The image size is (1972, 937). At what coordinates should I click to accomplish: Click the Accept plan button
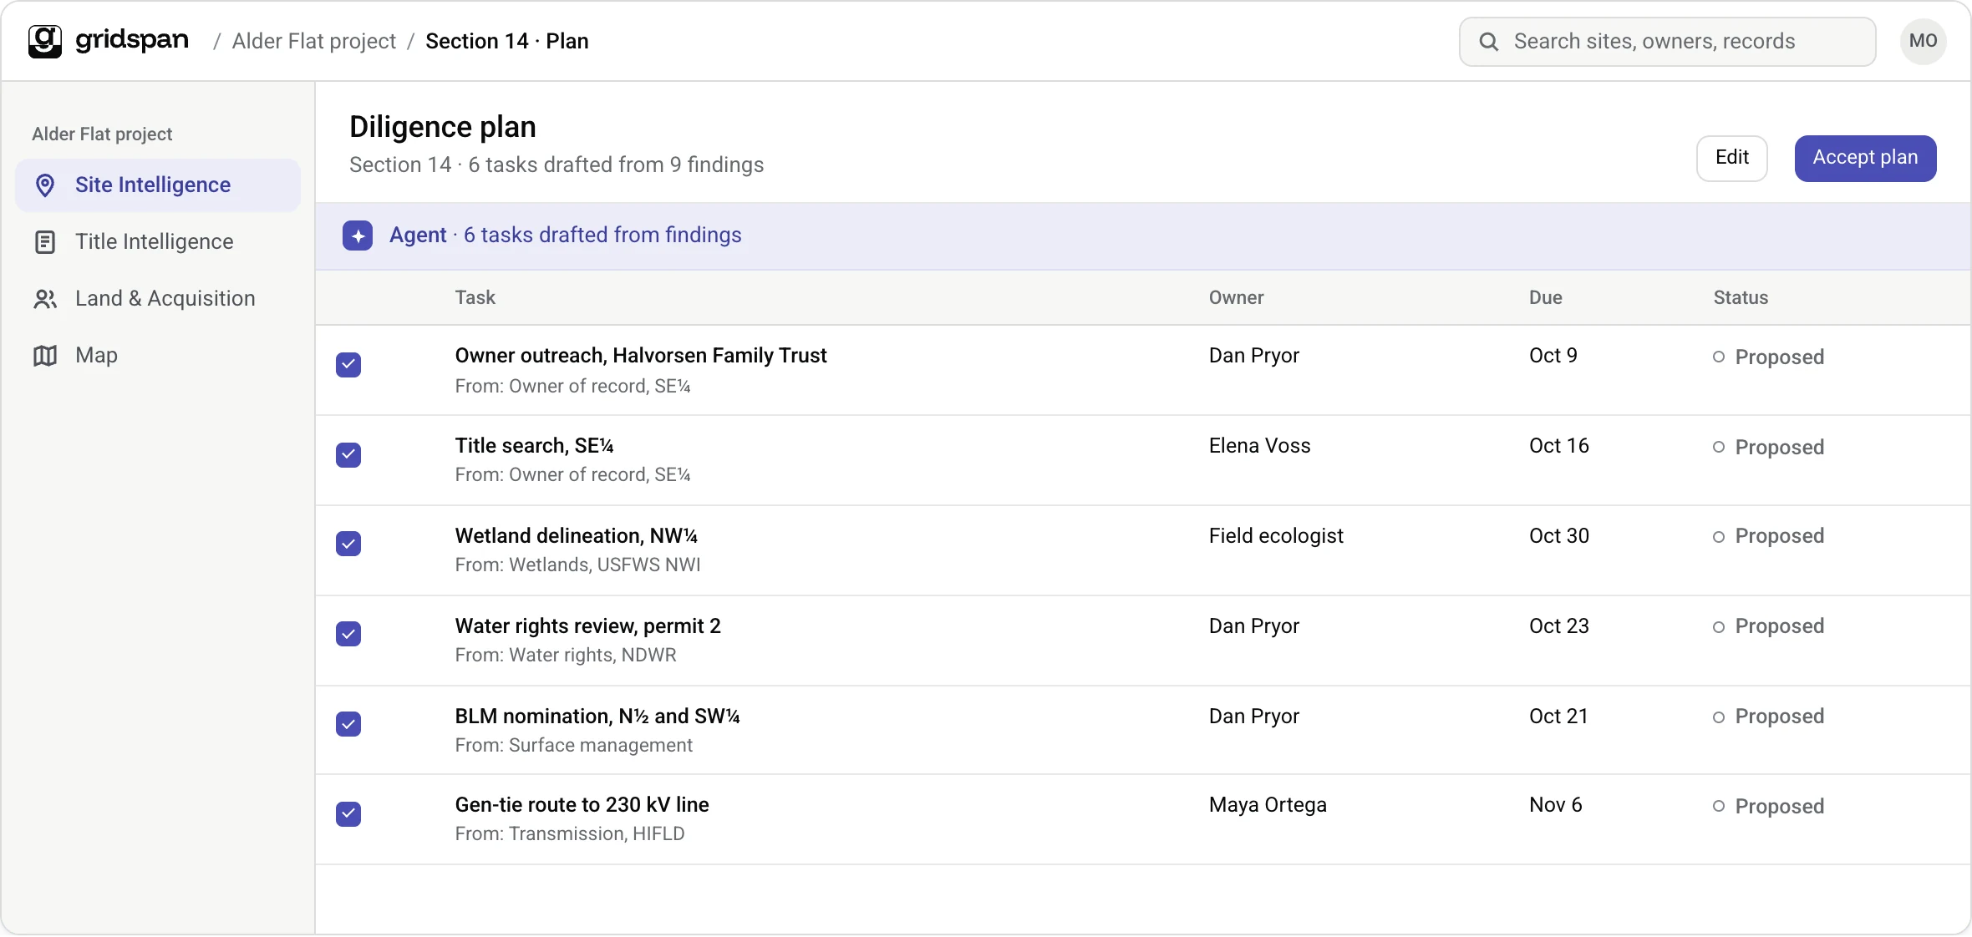coord(1865,158)
